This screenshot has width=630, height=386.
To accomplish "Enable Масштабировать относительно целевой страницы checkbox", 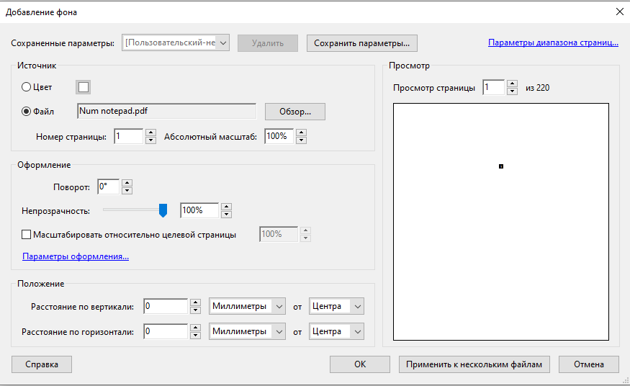I will (26, 235).
